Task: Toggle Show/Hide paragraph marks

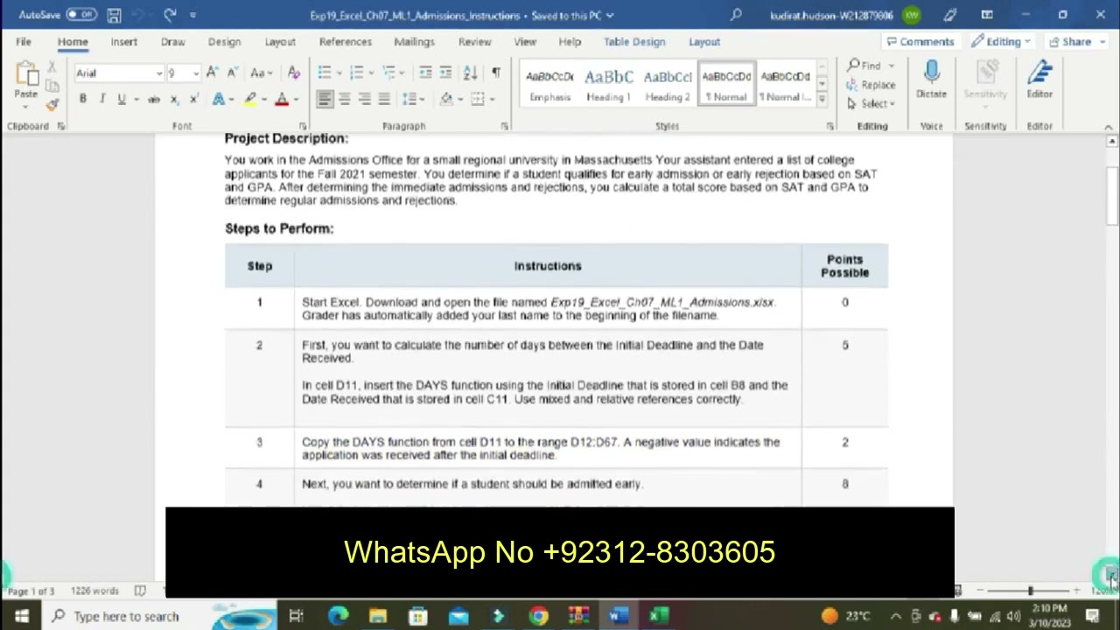Action: coord(496,73)
